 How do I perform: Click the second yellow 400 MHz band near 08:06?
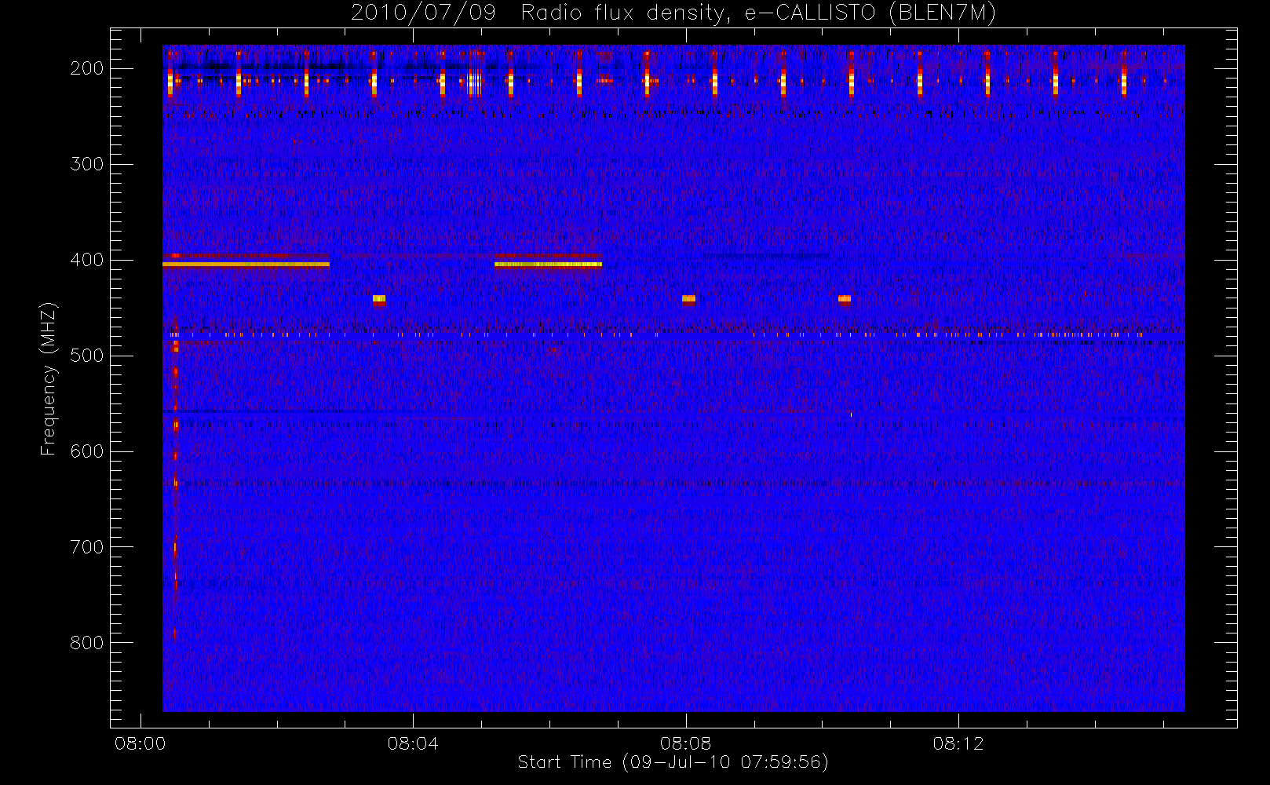548,265
